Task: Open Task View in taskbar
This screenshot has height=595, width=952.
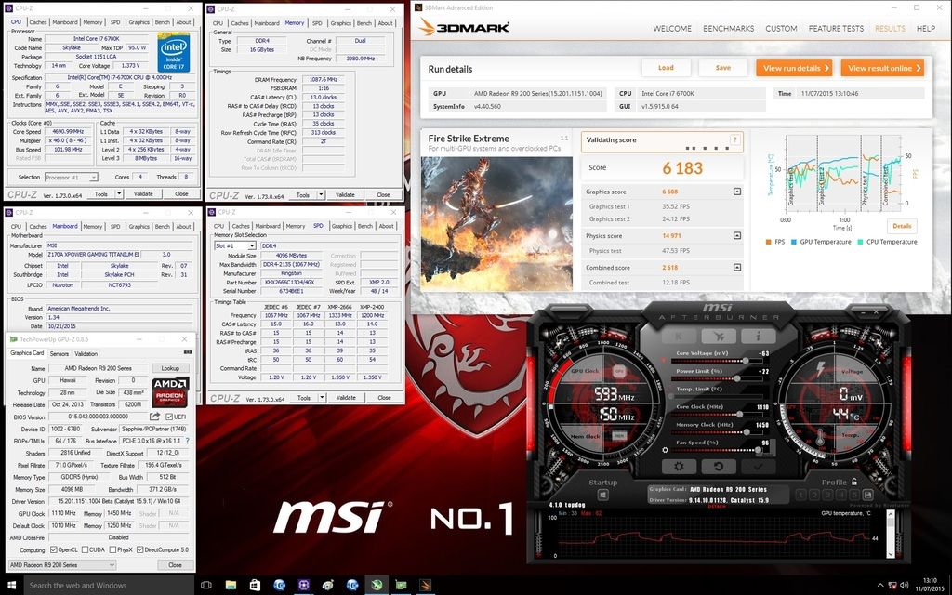Action: pyautogui.click(x=205, y=586)
